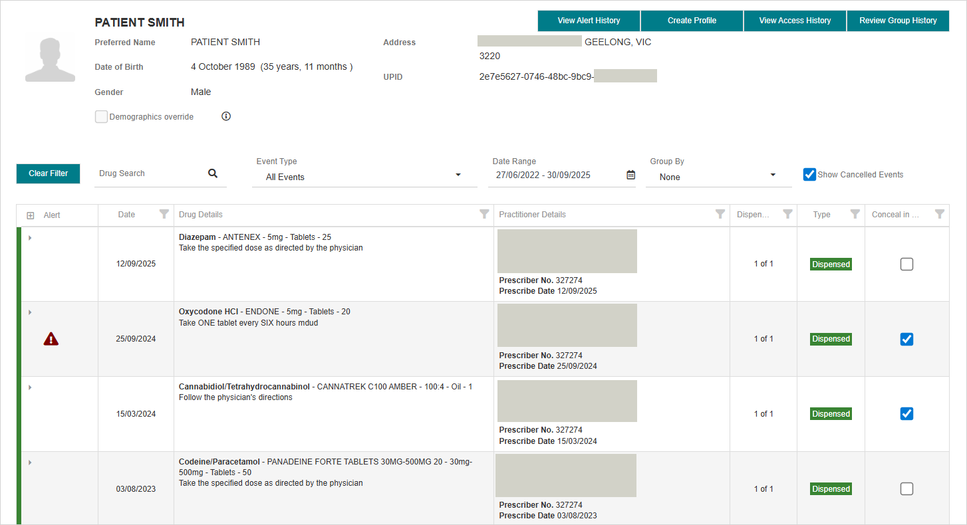Open Review Group History
The height and width of the screenshot is (525, 967).
(898, 21)
